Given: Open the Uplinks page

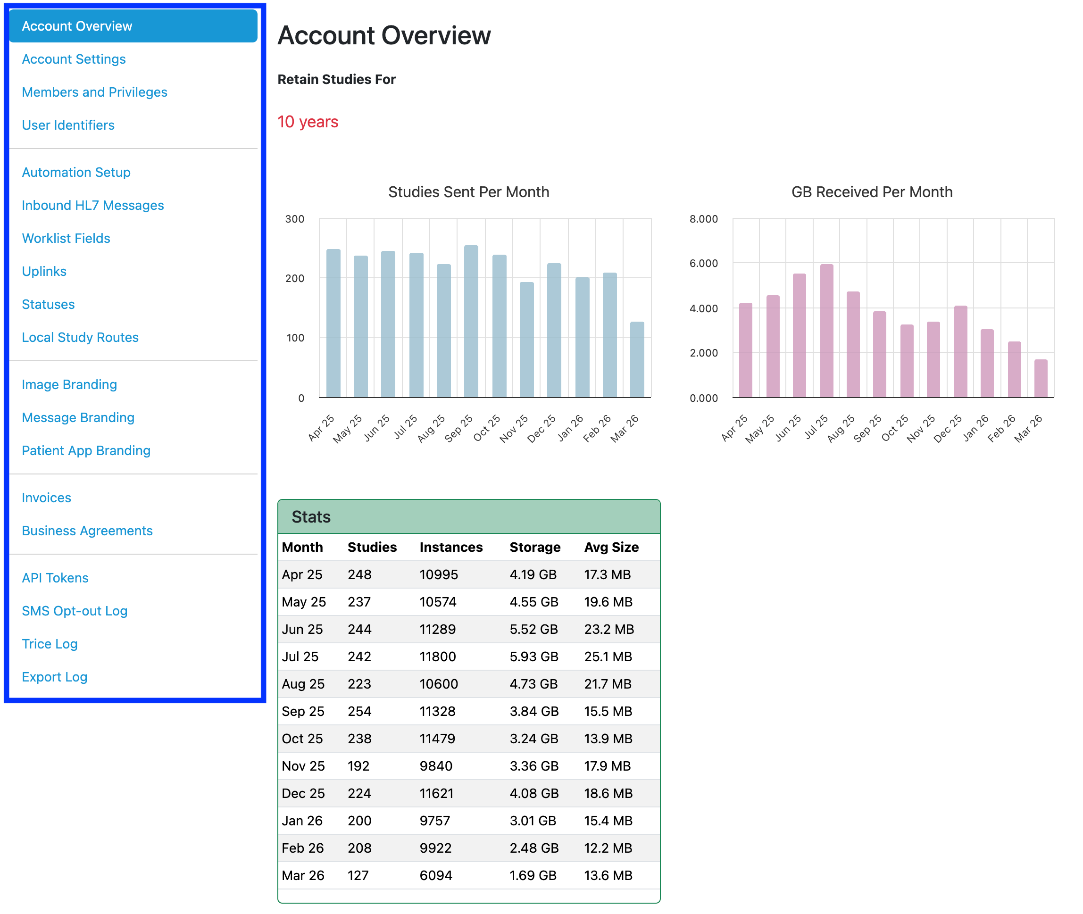Looking at the screenshot, I should click(x=44, y=271).
